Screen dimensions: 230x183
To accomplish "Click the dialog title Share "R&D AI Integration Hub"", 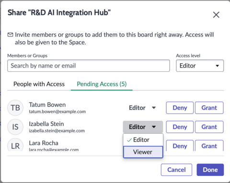I will tap(59, 13).
